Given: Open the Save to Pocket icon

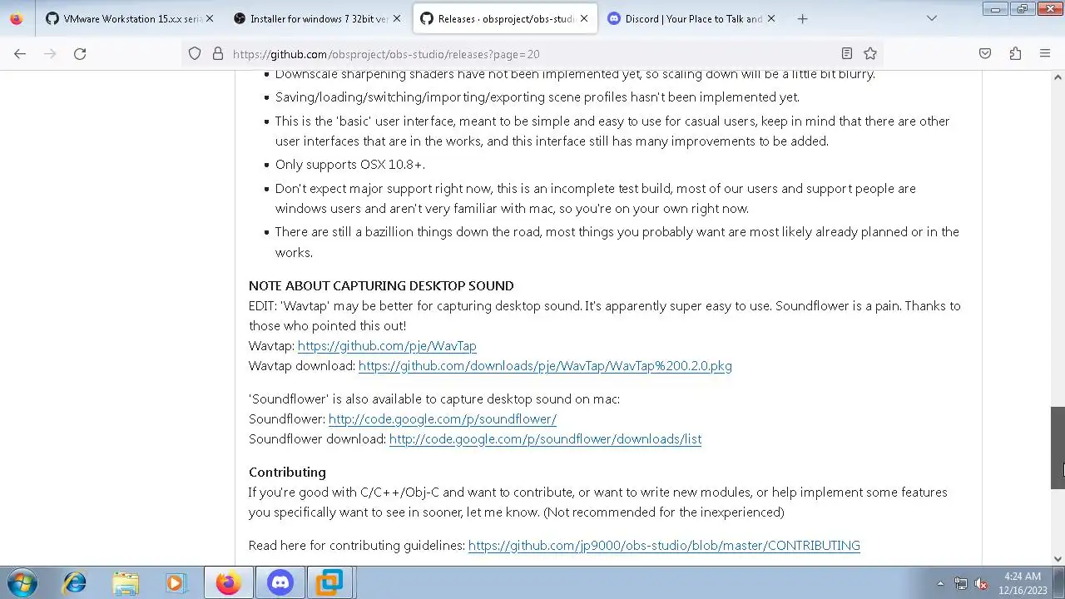Looking at the screenshot, I should point(985,53).
